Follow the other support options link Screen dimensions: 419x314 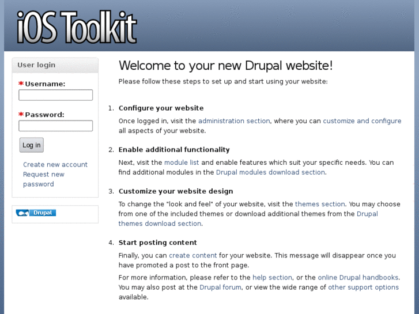point(364,287)
